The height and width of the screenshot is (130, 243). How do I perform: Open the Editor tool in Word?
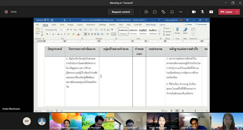coord(185,30)
